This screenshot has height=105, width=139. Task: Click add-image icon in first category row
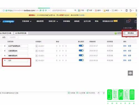[36, 46]
